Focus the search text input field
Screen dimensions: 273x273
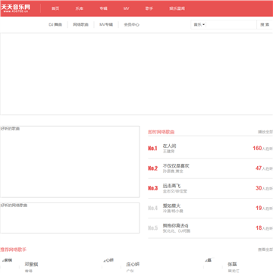click(x=231, y=24)
